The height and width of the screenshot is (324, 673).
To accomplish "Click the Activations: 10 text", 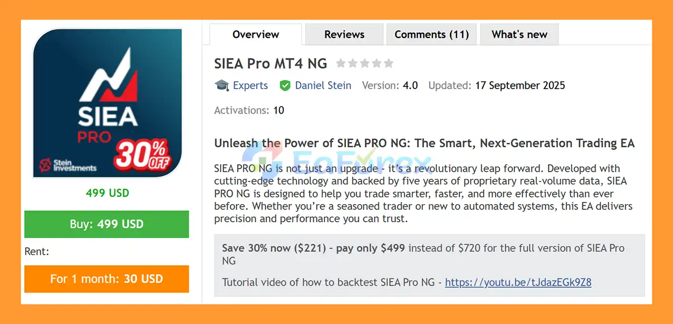I will [x=247, y=110].
